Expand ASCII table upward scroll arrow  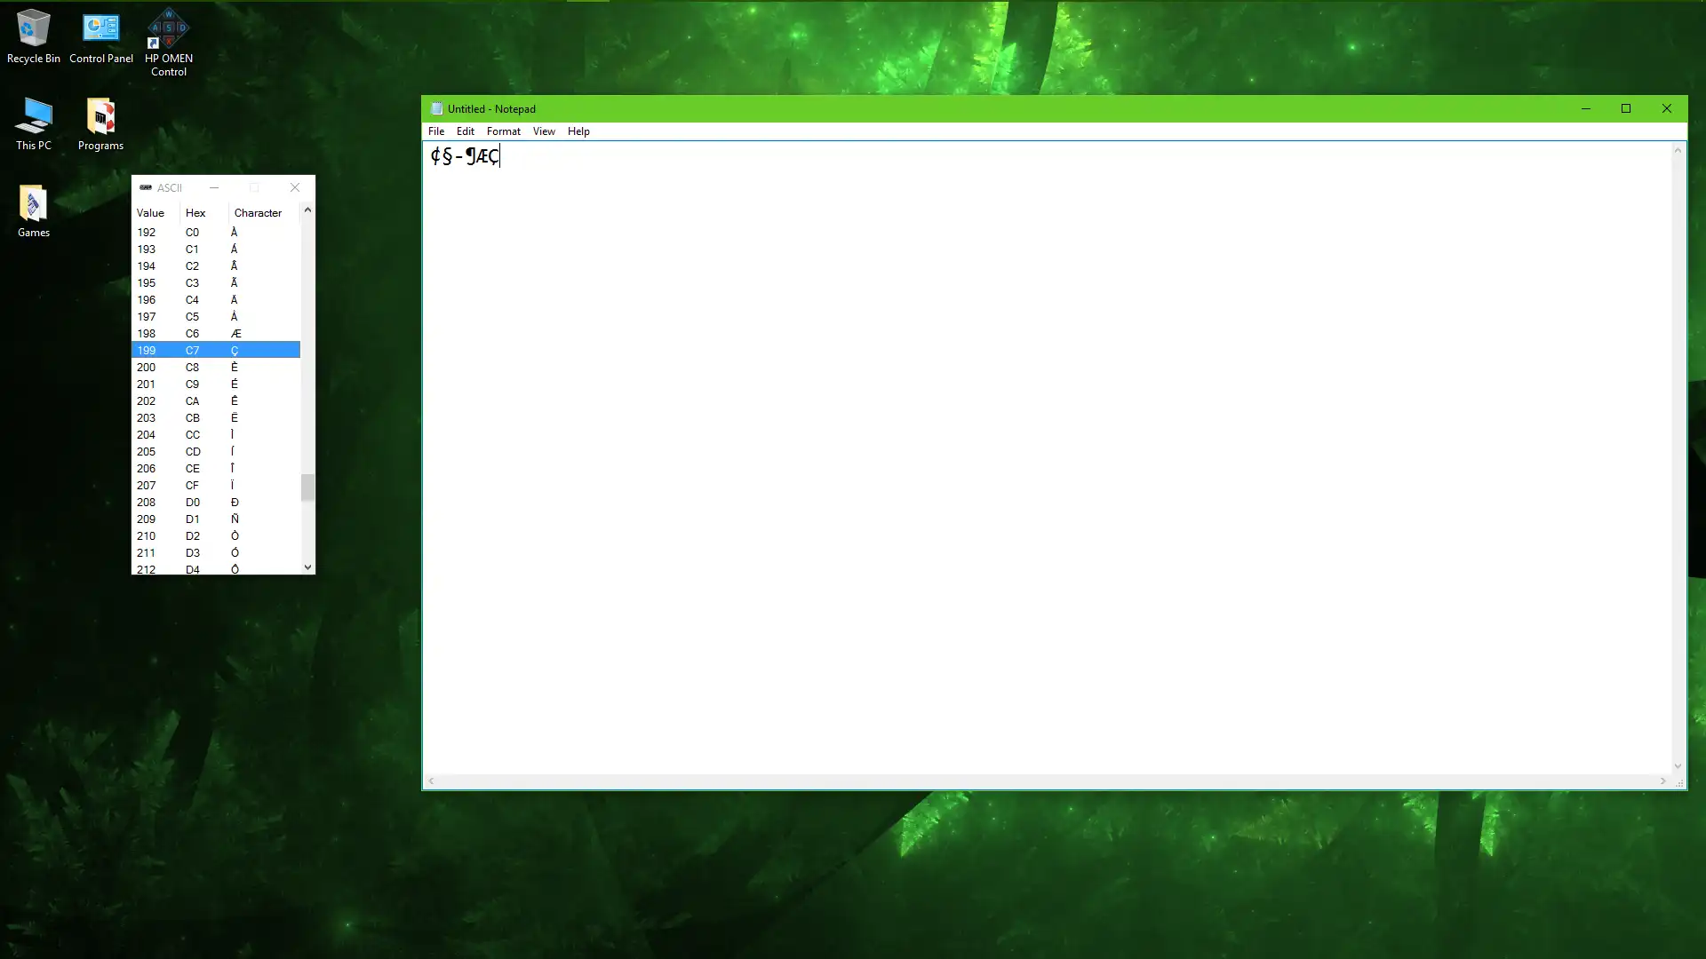(x=307, y=210)
